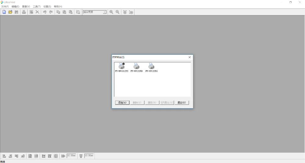
Task: Open a file using the folder icon
Action: point(10,12)
